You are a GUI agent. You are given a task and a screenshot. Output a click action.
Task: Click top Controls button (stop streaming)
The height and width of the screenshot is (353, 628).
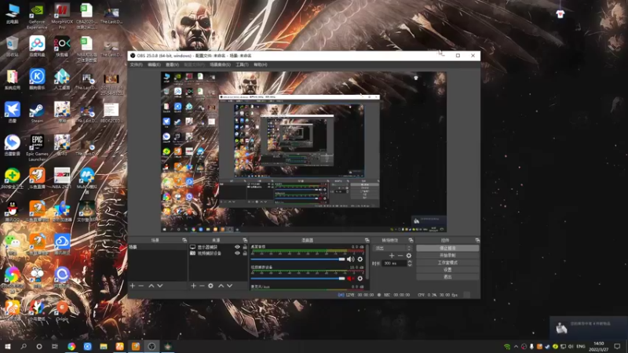coord(447,248)
